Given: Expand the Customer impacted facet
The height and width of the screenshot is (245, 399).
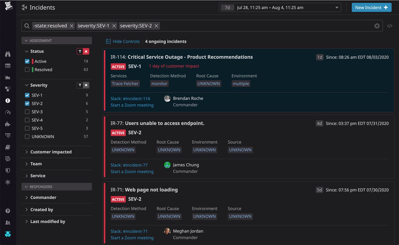Looking at the screenshot, I should [x=51, y=152].
